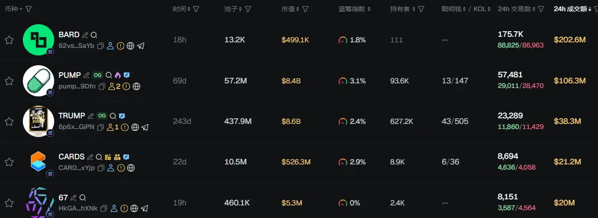Open the filter on 持有者 column
598x218 pixels.
pos(421,9)
